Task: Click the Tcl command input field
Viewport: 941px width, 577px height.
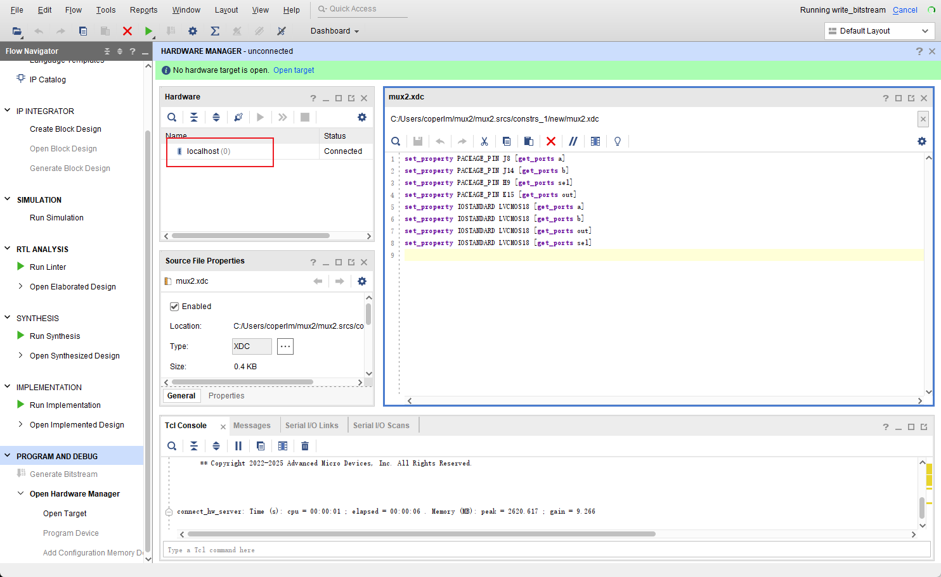Action: (x=545, y=550)
